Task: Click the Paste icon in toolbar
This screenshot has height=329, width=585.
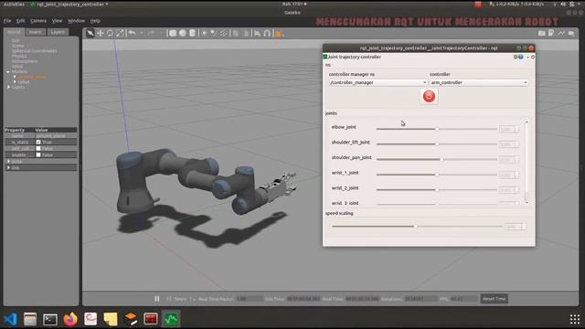Action: point(246,33)
